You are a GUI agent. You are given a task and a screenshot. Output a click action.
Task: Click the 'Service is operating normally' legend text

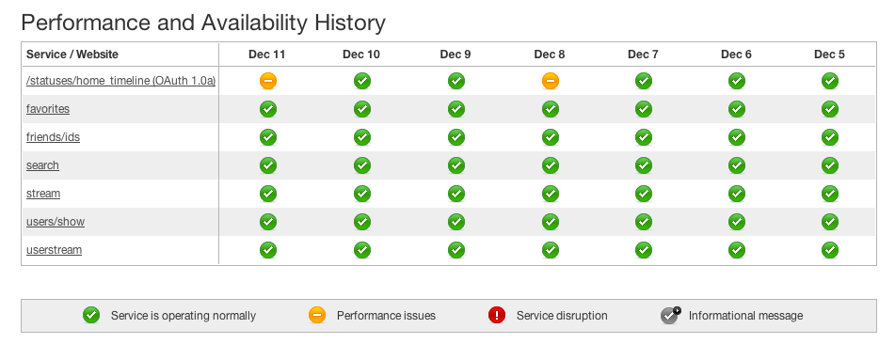tap(184, 316)
